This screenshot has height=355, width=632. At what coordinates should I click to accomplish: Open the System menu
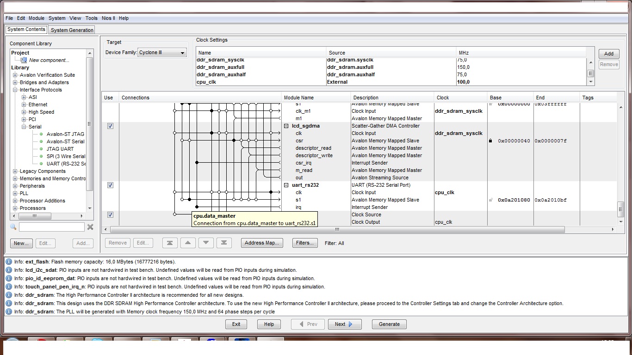pos(57,18)
